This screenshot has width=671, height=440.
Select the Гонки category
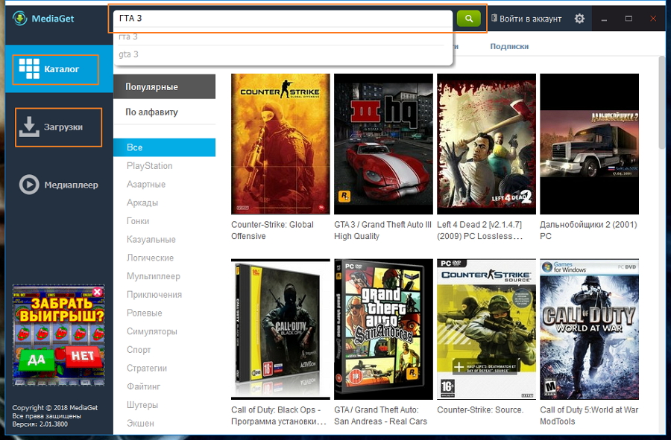coord(138,221)
